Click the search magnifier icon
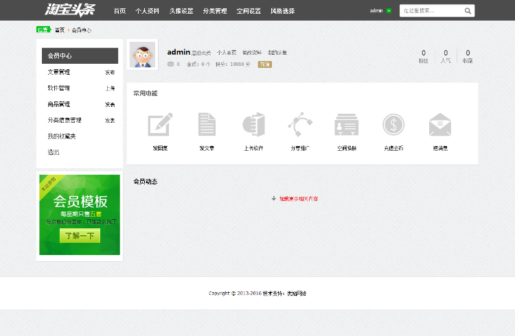This screenshot has height=336, width=515. (x=468, y=11)
